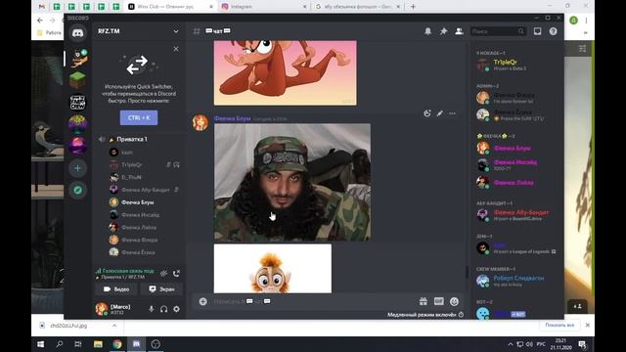Image resolution: width=626 pixels, height=352 pixels.
Task: Open the Gmail pinned tab
Action: (42, 7)
